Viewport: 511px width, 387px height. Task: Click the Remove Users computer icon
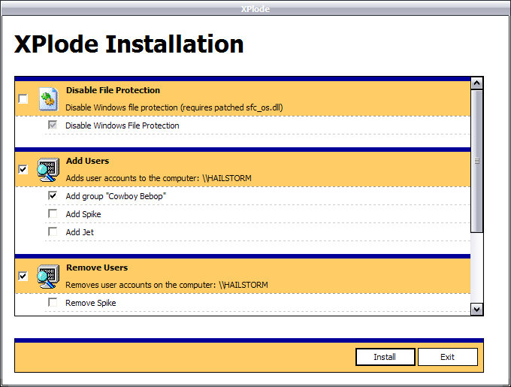pos(48,277)
